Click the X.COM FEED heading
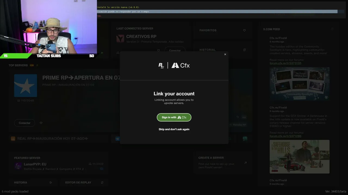 [271, 29]
